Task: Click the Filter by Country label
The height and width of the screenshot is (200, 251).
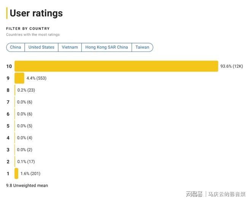Action: coord(28,28)
